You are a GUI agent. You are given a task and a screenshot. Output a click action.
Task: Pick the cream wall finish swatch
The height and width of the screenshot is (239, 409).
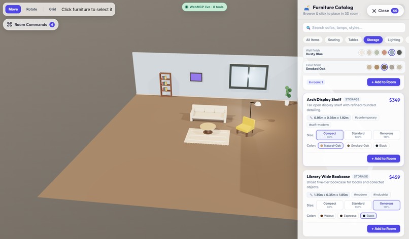tap(361, 53)
